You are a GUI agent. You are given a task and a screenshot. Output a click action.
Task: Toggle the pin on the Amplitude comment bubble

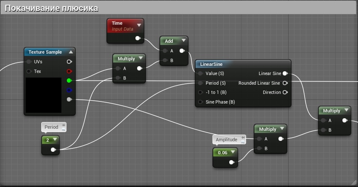[x=243, y=138]
